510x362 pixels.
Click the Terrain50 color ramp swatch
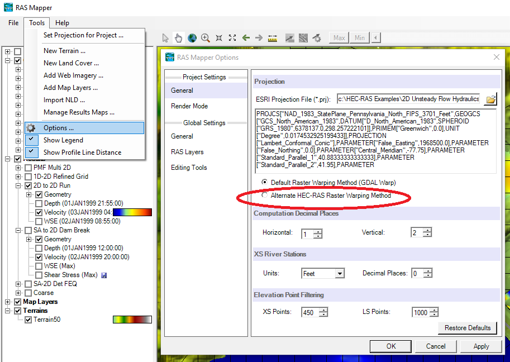pos(132,320)
